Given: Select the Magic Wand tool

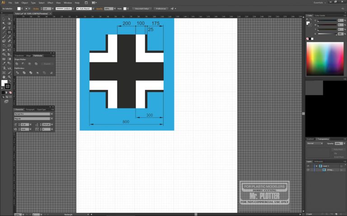Looking at the screenshot, I should click(4, 23).
